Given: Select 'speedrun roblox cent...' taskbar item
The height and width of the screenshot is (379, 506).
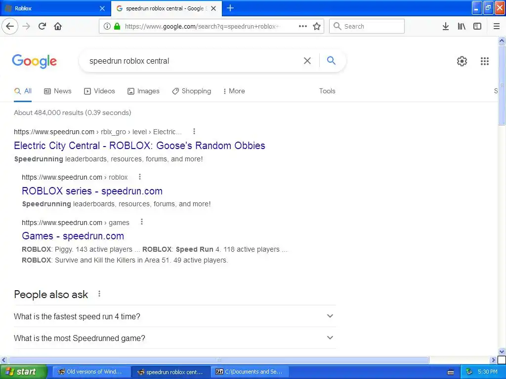Looking at the screenshot, I should pos(171,372).
